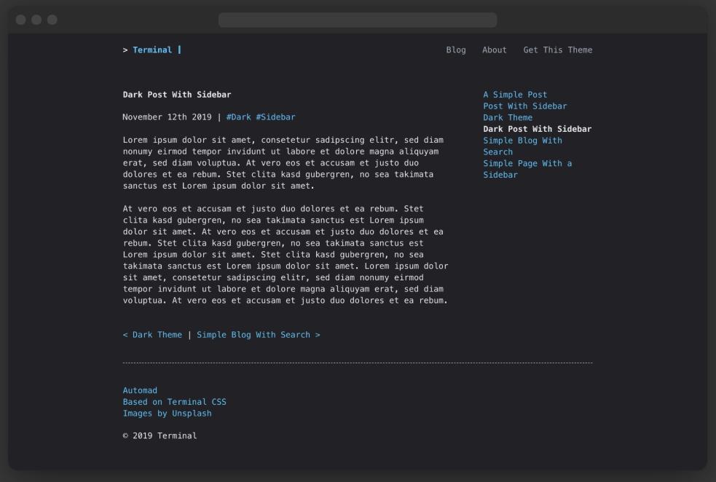Open the Blog menu item
Screen dimensions: 716x482
pyautogui.click(x=456, y=50)
